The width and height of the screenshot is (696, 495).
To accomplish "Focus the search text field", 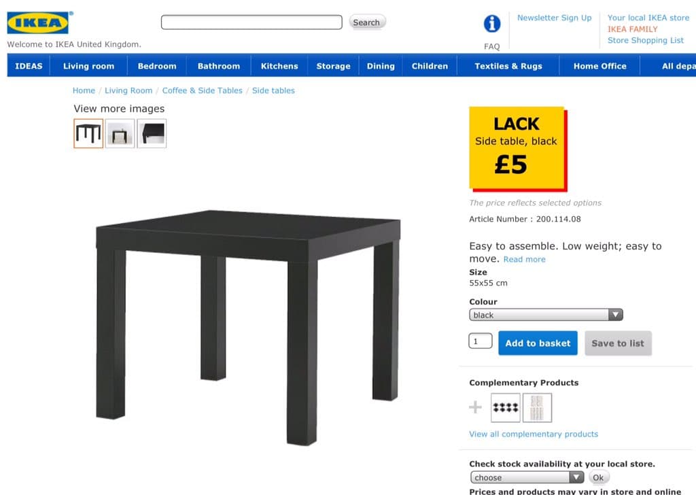I will click(251, 22).
